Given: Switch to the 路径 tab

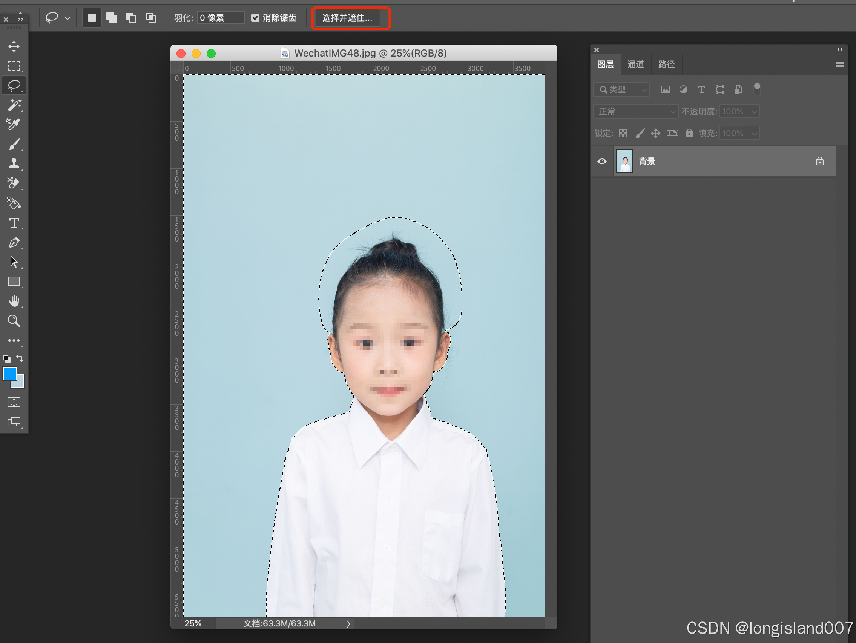Looking at the screenshot, I should pos(666,64).
